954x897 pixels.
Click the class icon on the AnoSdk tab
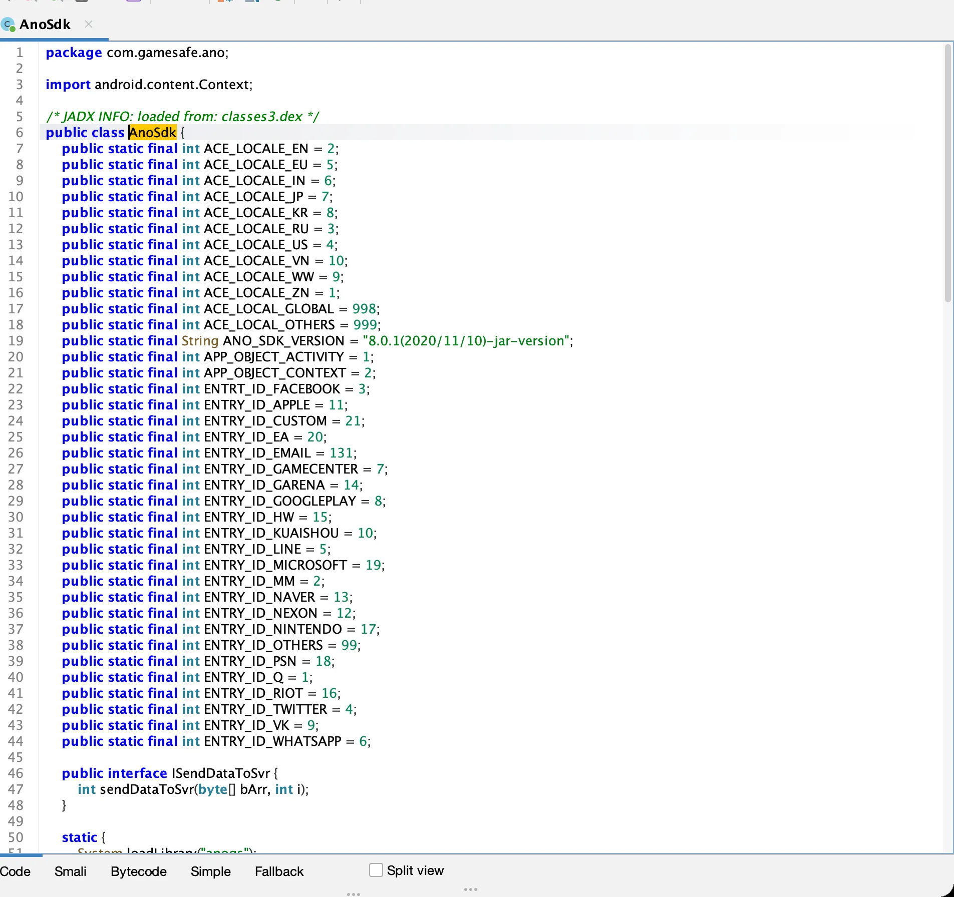pyautogui.click(x=8, y=25)
